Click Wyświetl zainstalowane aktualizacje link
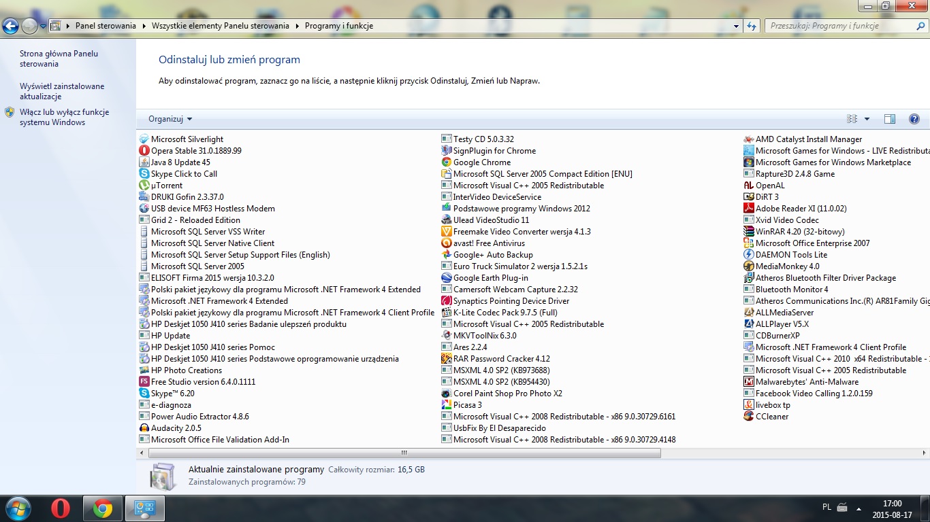This screenshot has width=930, height=522. click(62, 91)
